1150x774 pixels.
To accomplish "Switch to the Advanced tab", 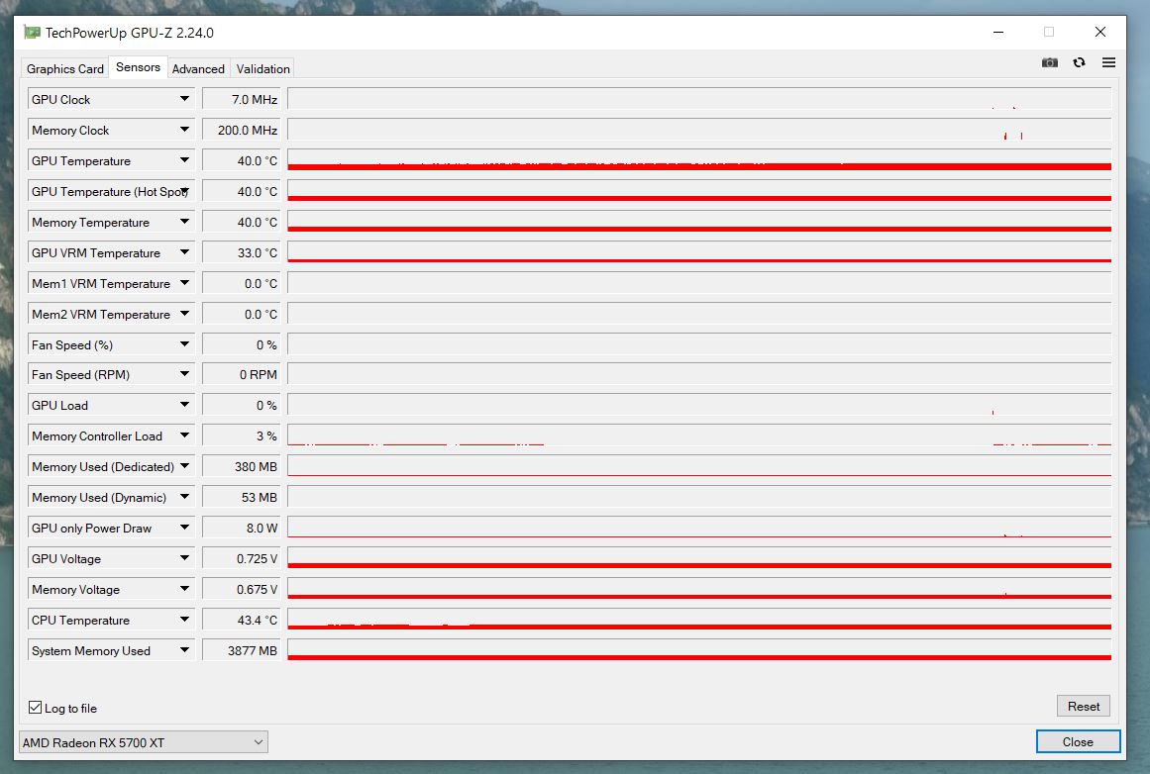I will coord(198,69).
